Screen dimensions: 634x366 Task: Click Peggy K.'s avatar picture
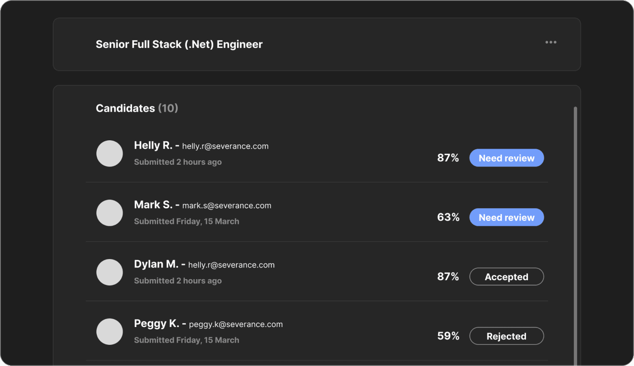(x=109, y=332)
